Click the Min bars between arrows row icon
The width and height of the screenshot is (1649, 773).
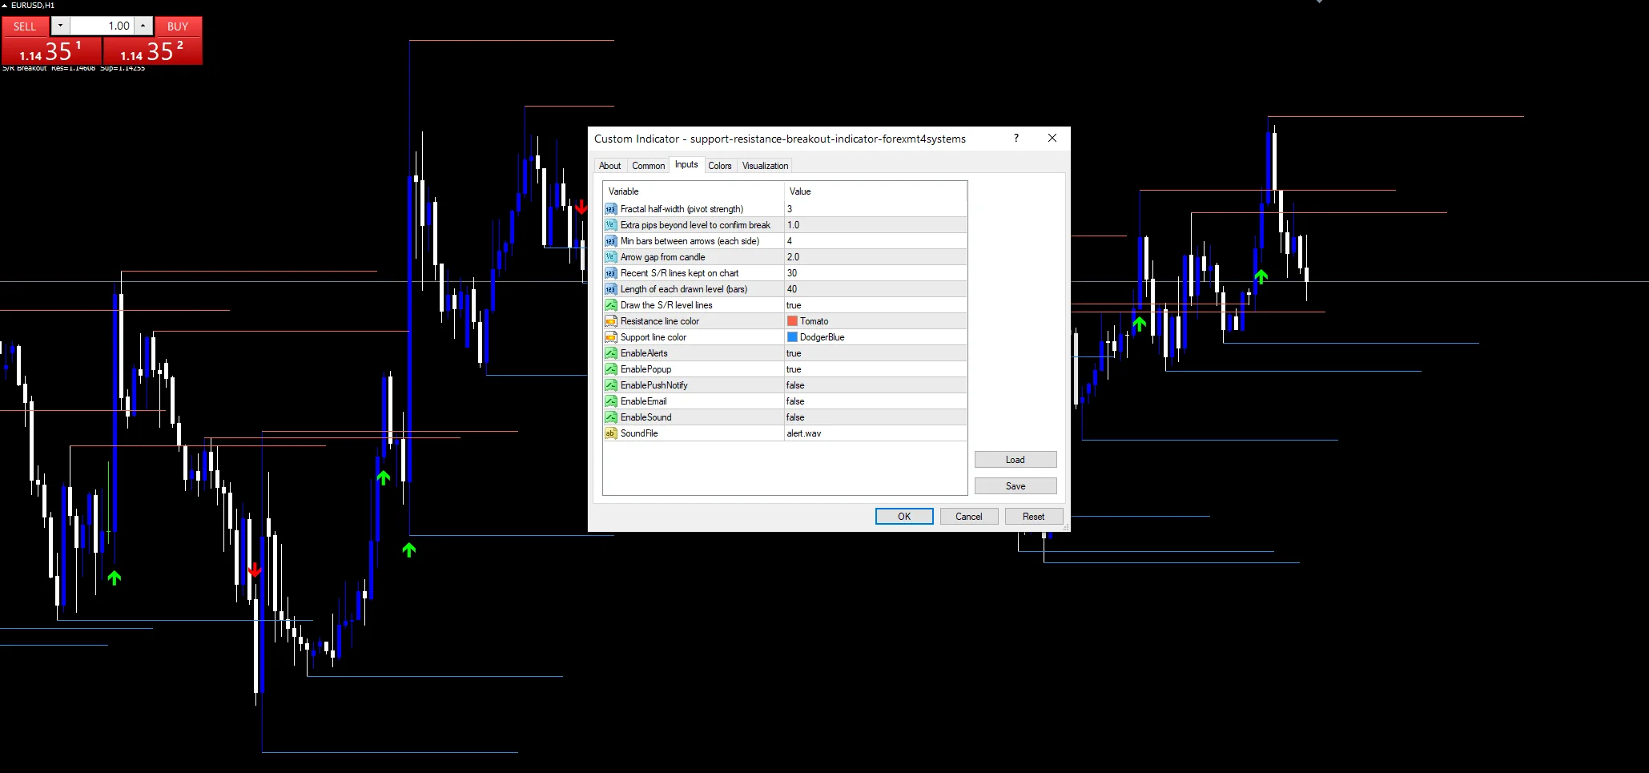[610, 241]
